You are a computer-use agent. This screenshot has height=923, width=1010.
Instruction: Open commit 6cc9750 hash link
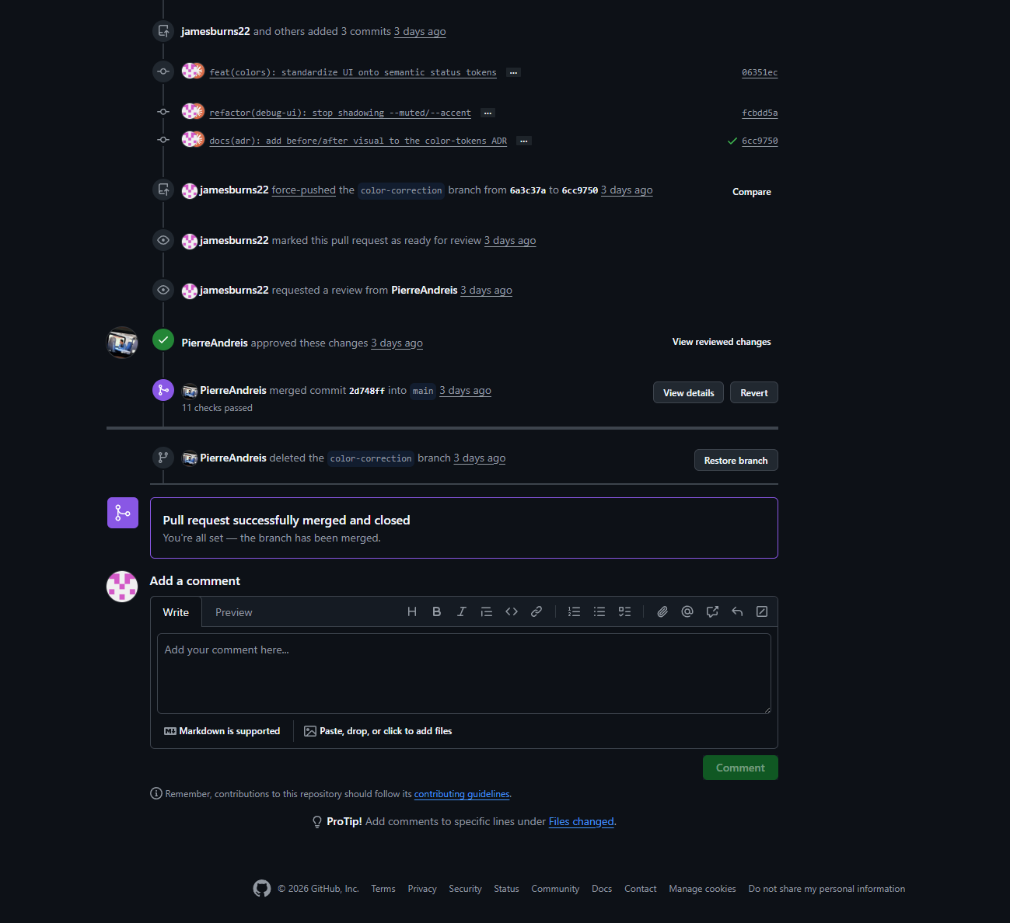point(760,141)
